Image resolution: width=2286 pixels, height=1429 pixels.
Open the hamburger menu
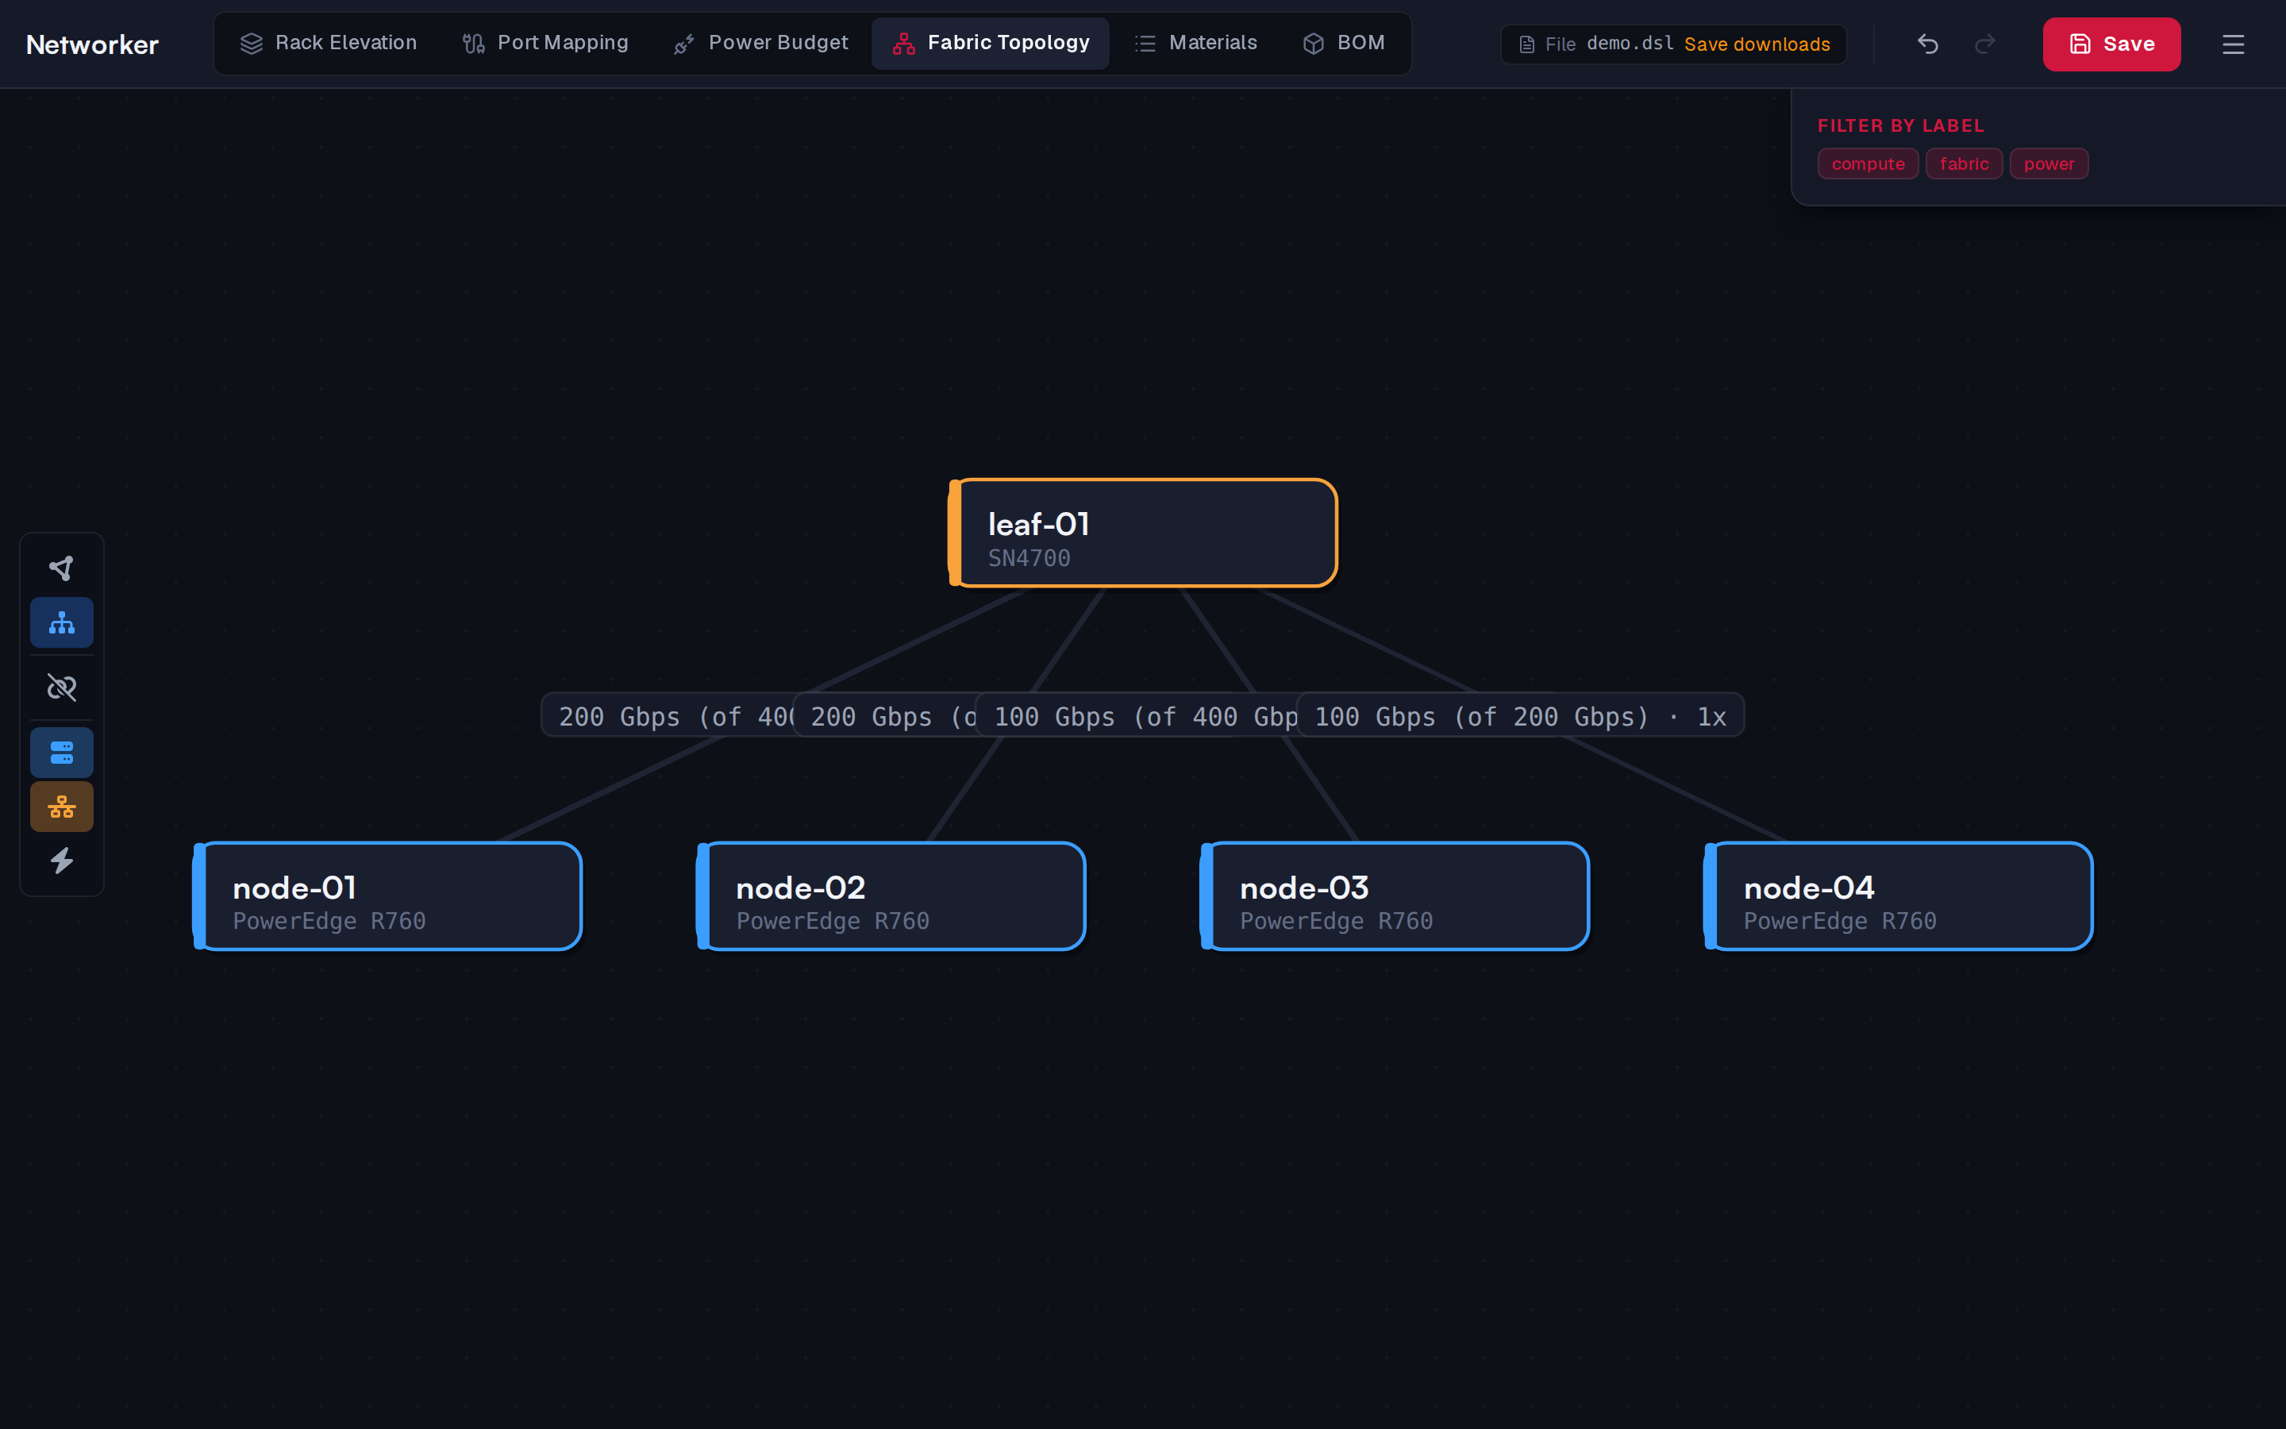(x=2233, y=44)
